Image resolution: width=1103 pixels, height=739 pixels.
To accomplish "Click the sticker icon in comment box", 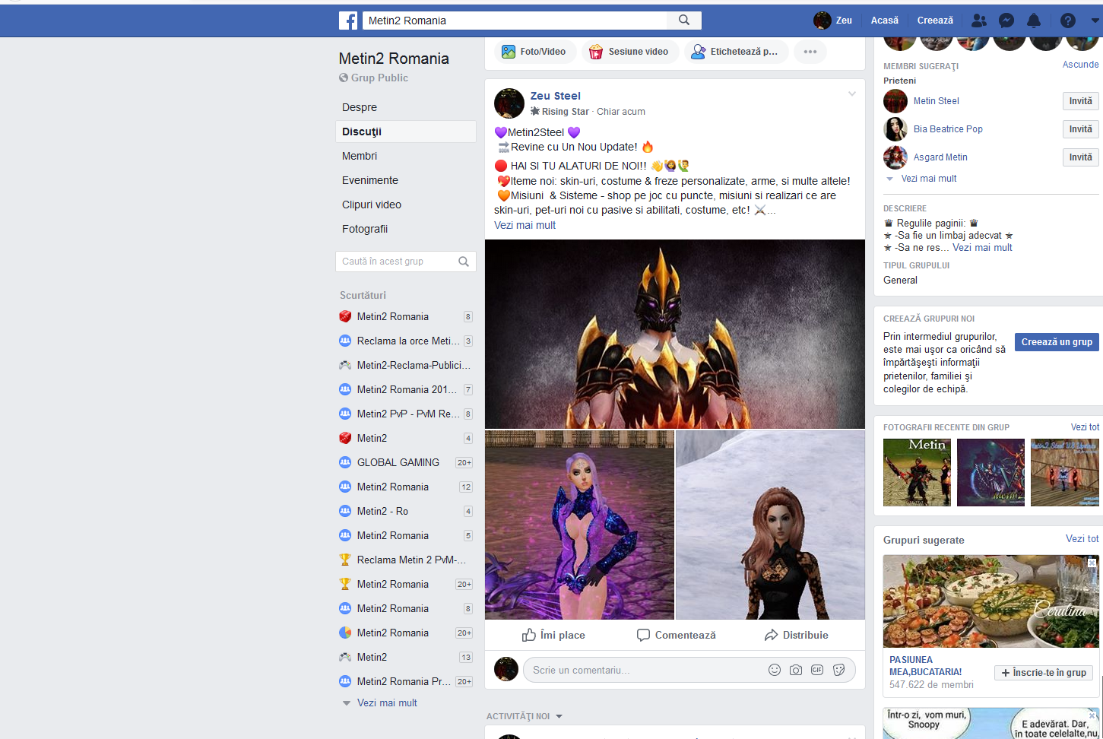I will tap(839, 670).
